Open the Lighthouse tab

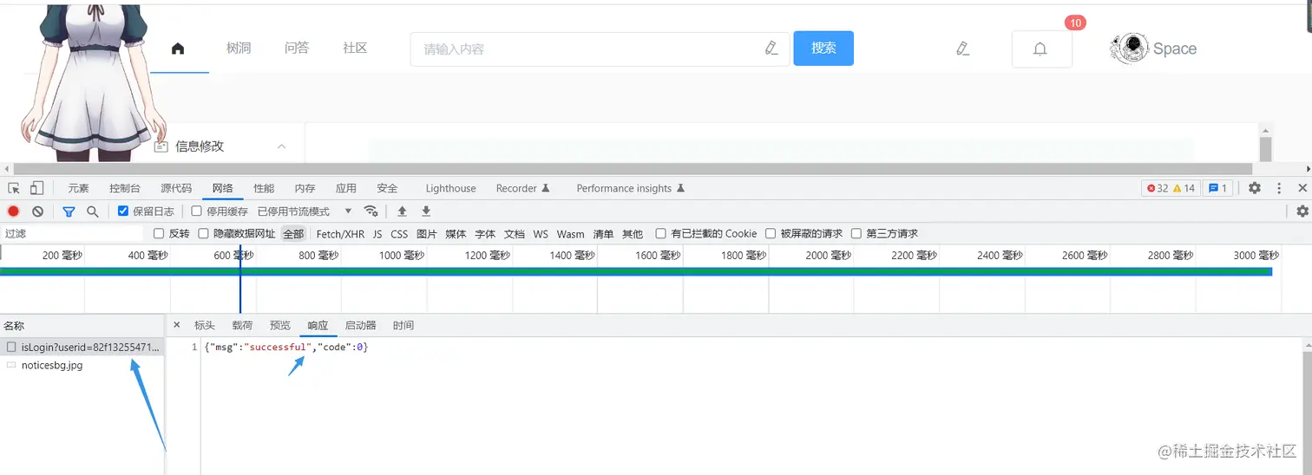click(450, 188)
